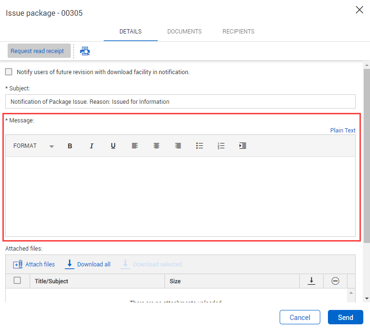
Task: Insert a bulleted list
Action: pyautogui.click(x=199, y=146)
